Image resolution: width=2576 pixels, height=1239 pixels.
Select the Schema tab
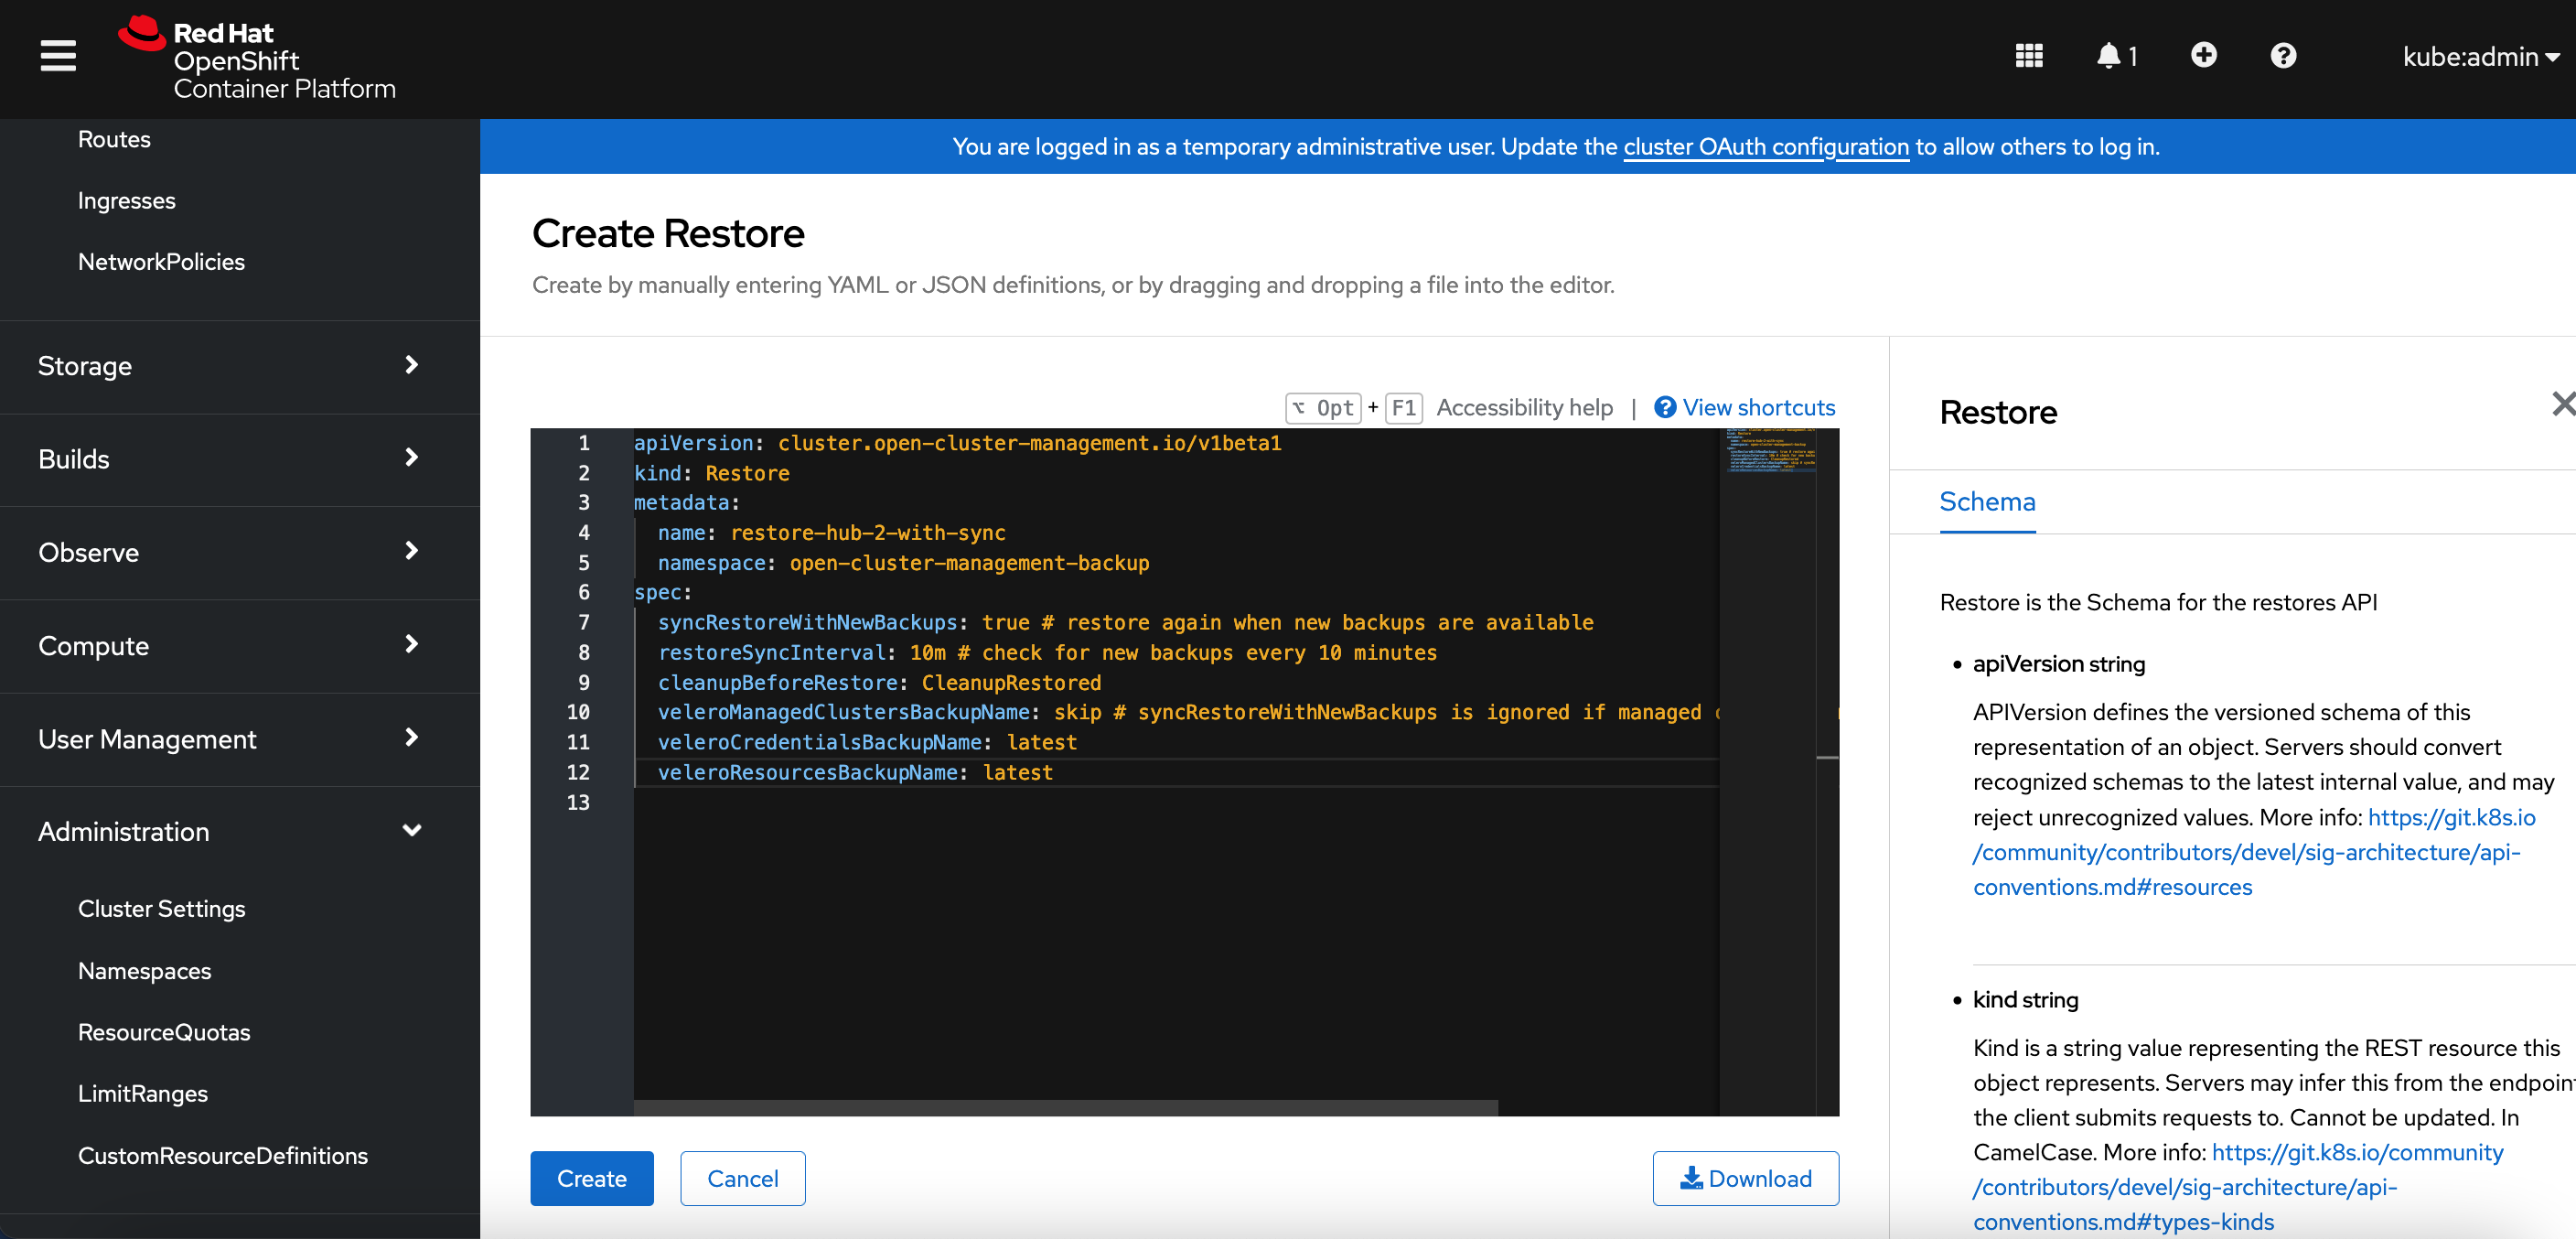click(x=1986, y=502)
